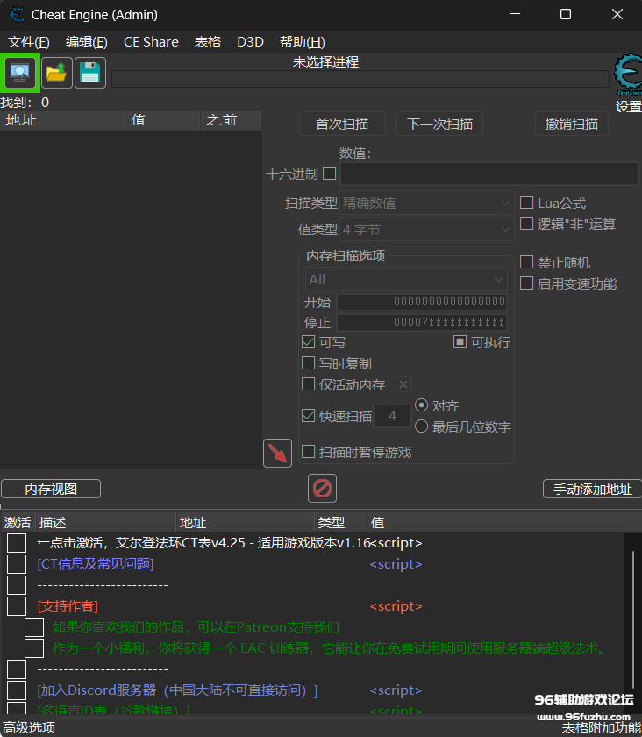Click the red arrow add-to-list icon

(277, 453)
